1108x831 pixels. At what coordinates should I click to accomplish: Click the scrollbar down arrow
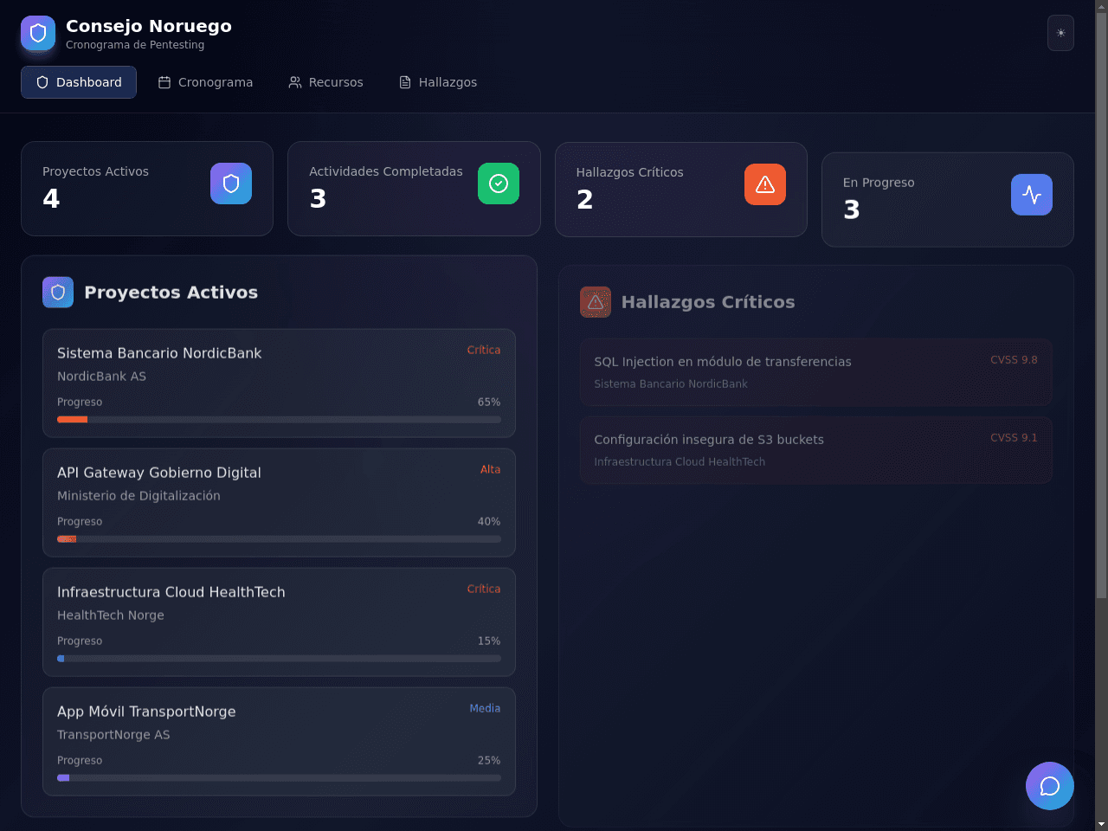[1101, 824]
